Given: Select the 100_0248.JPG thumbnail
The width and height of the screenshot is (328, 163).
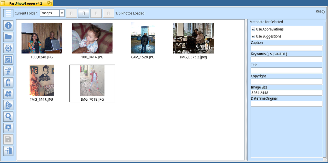Looking at the screenshot, I should tap(42, 38).
